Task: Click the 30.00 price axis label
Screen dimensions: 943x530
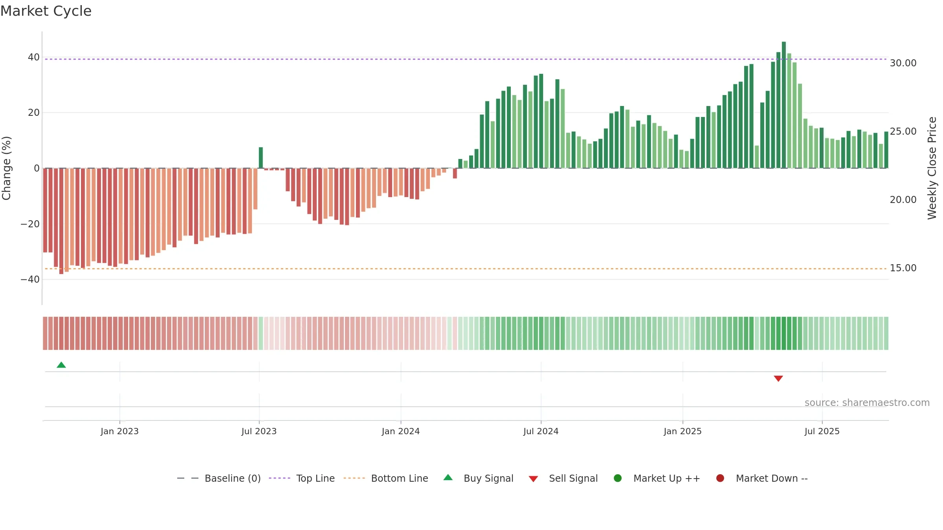Action: coord(903,63)
